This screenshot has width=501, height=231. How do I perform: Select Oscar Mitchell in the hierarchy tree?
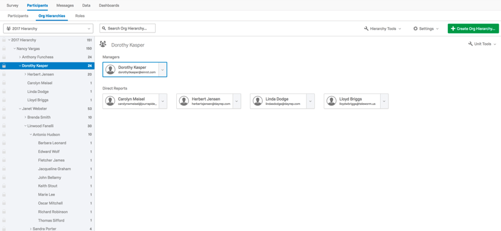[x=51, y=203]
